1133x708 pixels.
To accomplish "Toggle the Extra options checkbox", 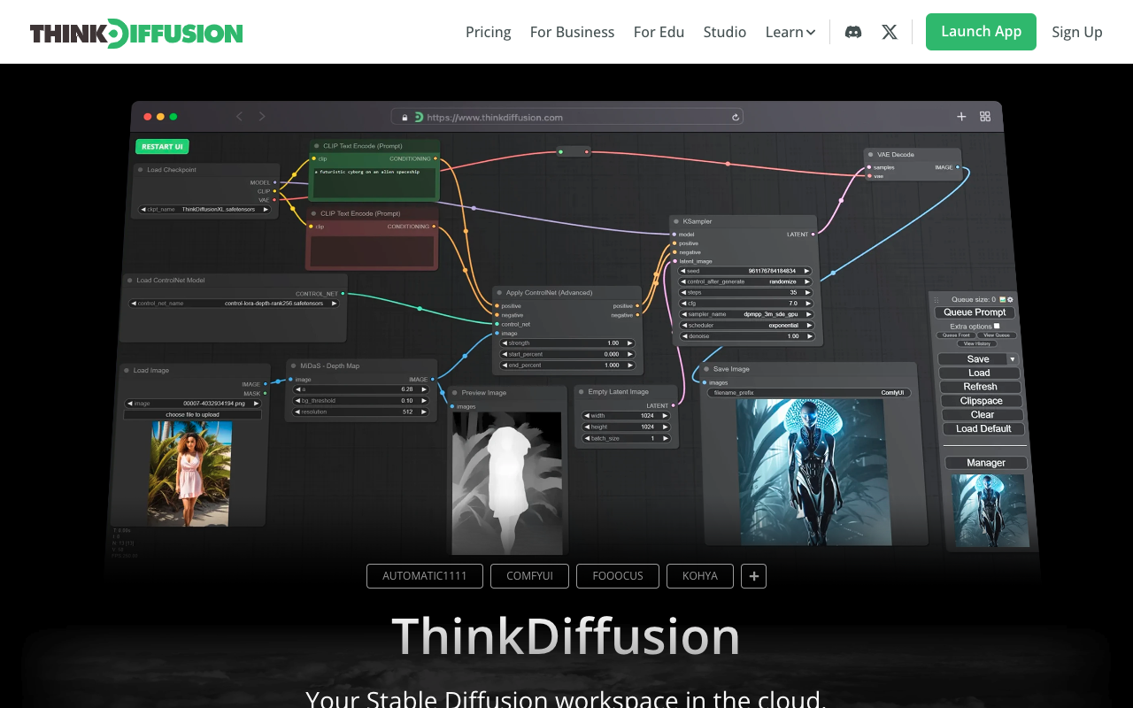I will coord(997,326).
